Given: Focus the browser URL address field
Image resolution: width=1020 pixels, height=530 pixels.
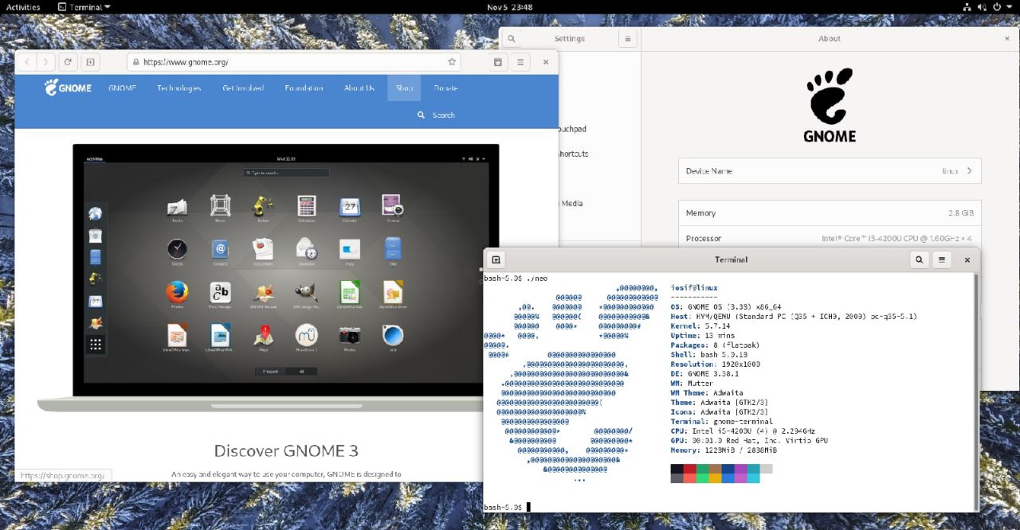Looking at the screenshot, I should 294,62.
